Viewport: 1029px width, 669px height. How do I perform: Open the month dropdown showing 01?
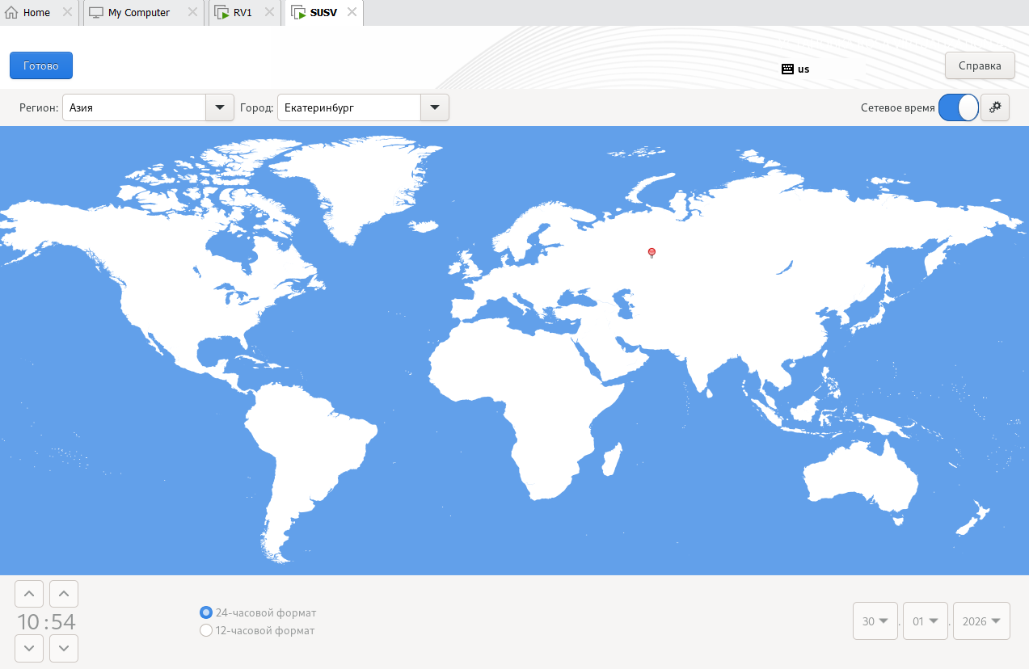click(x=926, y=621)
